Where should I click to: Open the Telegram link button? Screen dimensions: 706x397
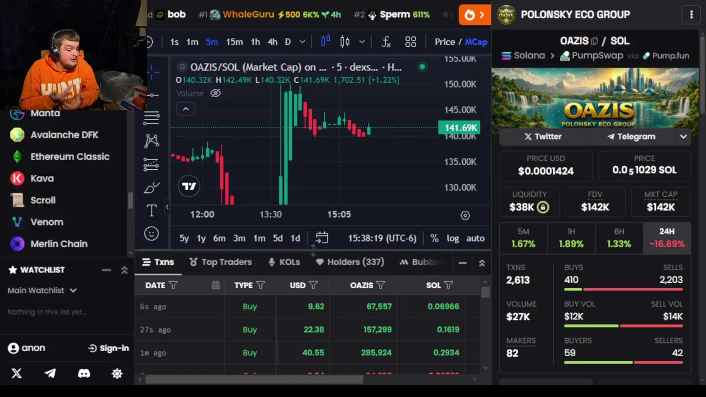tap(631, 137)
